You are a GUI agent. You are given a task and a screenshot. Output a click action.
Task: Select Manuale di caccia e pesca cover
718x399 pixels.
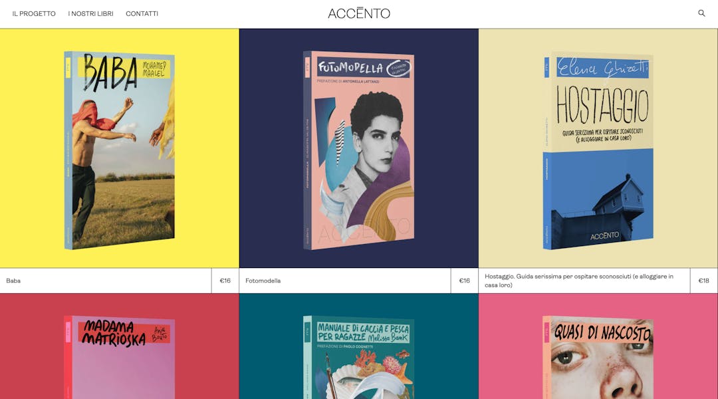point(359,357)
